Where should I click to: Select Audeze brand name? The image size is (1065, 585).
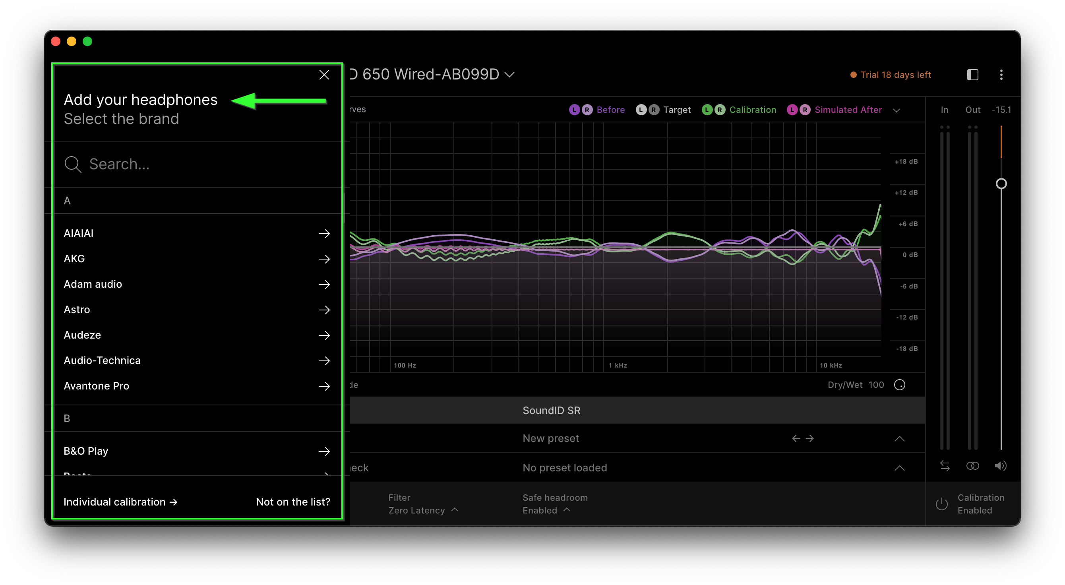[82, 335]
